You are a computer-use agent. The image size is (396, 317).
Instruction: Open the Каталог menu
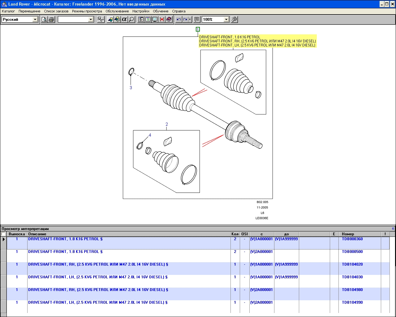pyautogui.click(x=8, y=11)
